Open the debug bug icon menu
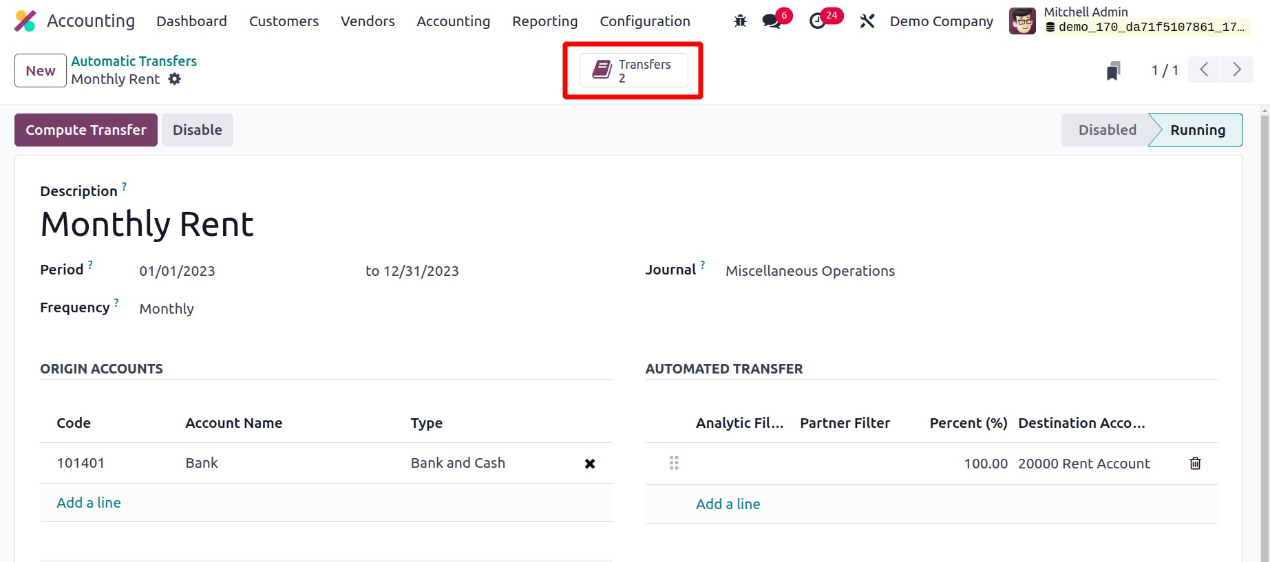 click(x=740, y=21)
